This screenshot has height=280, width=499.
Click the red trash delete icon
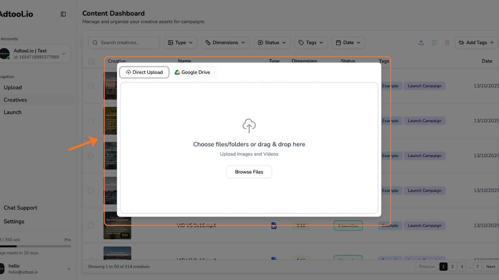(x=447, y=43)
